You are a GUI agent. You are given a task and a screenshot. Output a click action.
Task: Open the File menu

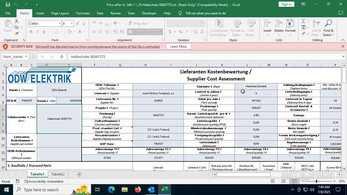click(x=8, y=13)
